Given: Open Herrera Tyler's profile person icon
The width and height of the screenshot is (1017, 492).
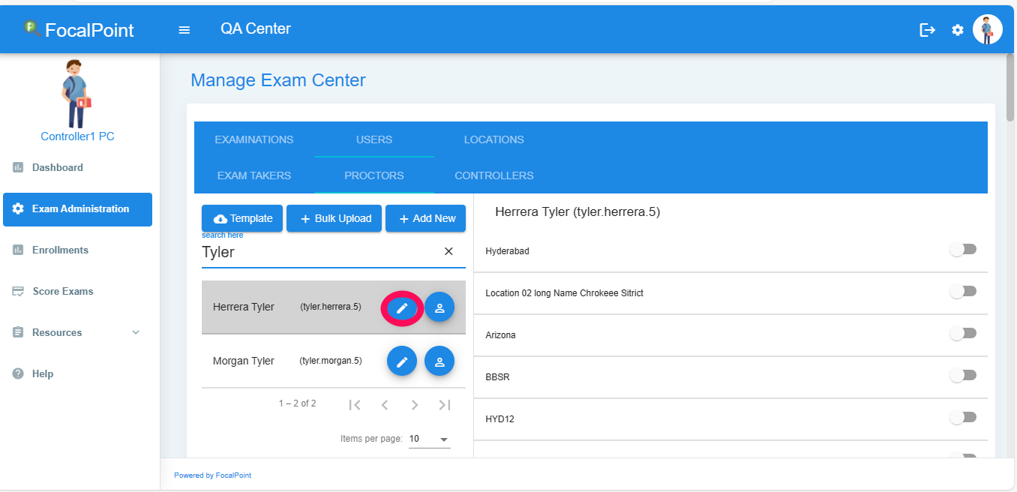Looking at the screenshot, I should coord(439,307).
